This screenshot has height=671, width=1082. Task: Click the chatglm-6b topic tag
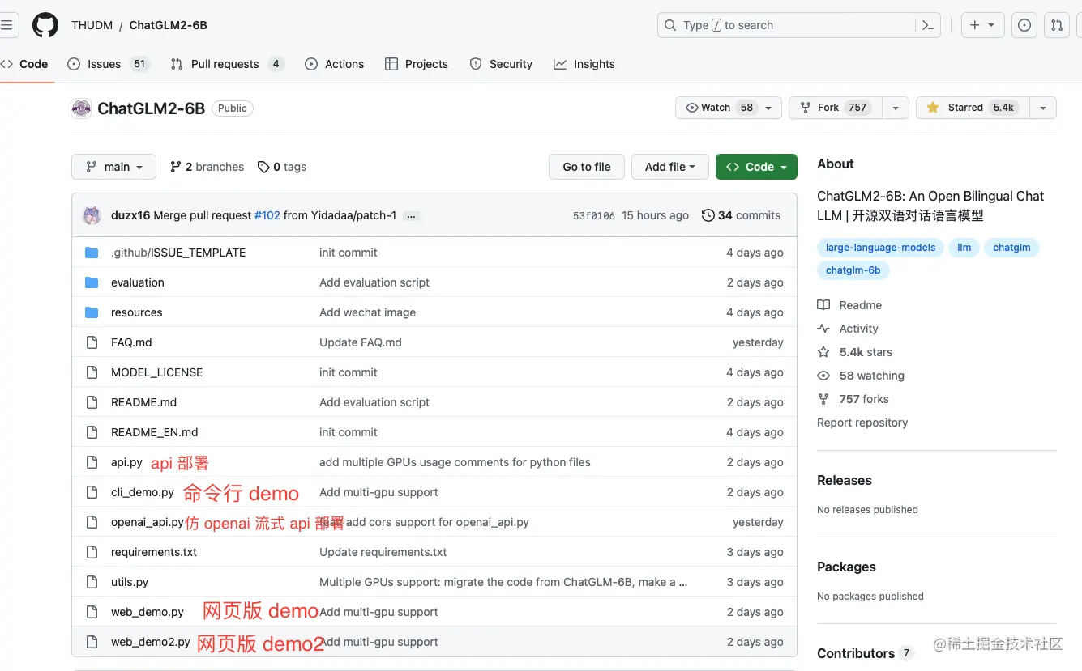(853, 270)
